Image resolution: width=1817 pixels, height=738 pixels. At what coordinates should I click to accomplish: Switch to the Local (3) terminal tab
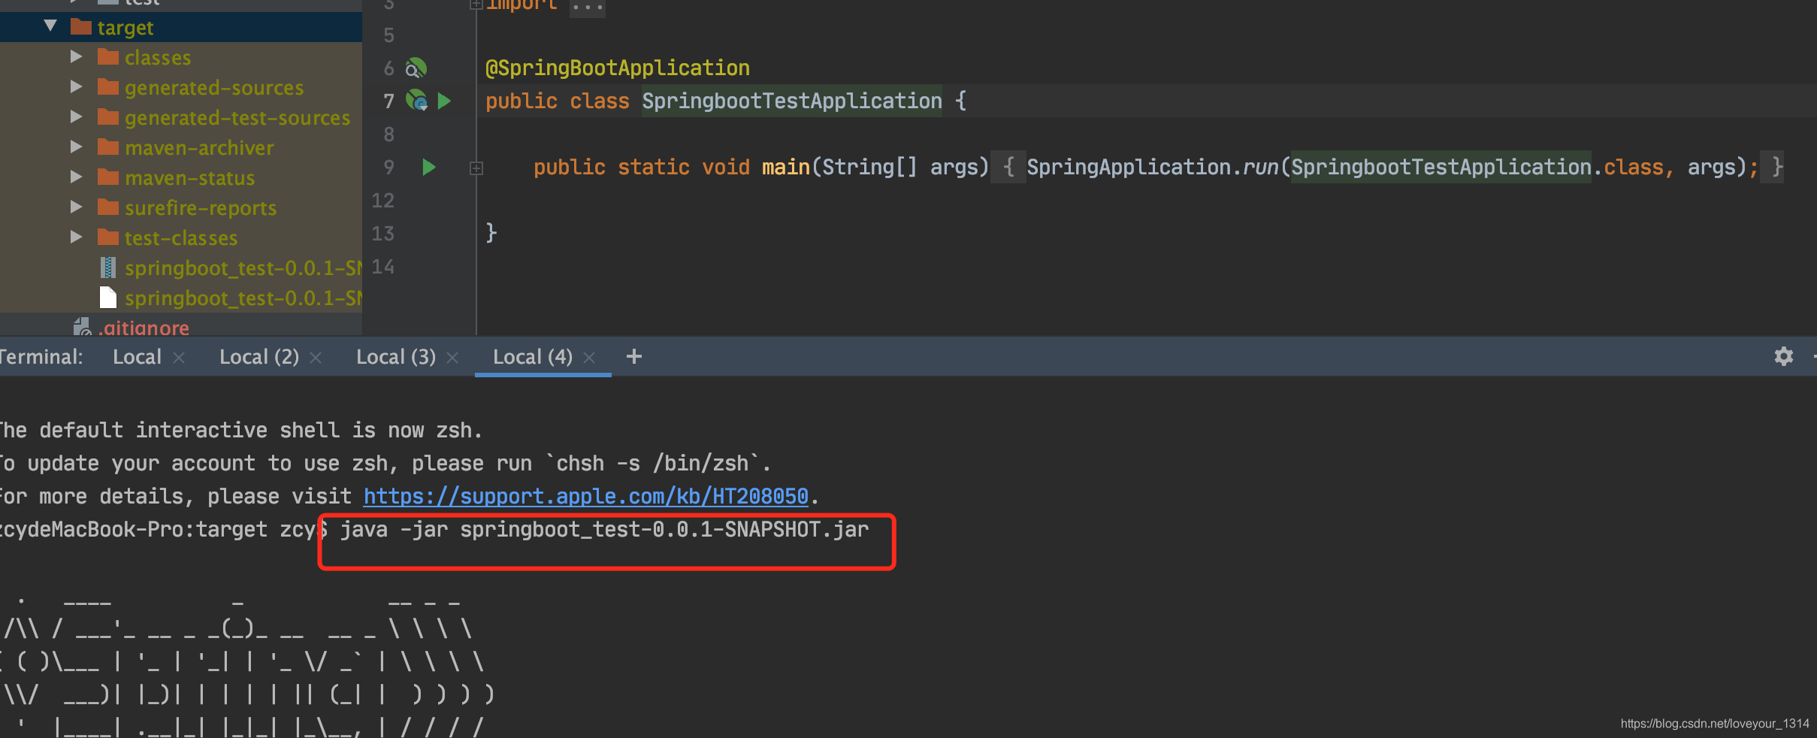(x=396, y=357)
